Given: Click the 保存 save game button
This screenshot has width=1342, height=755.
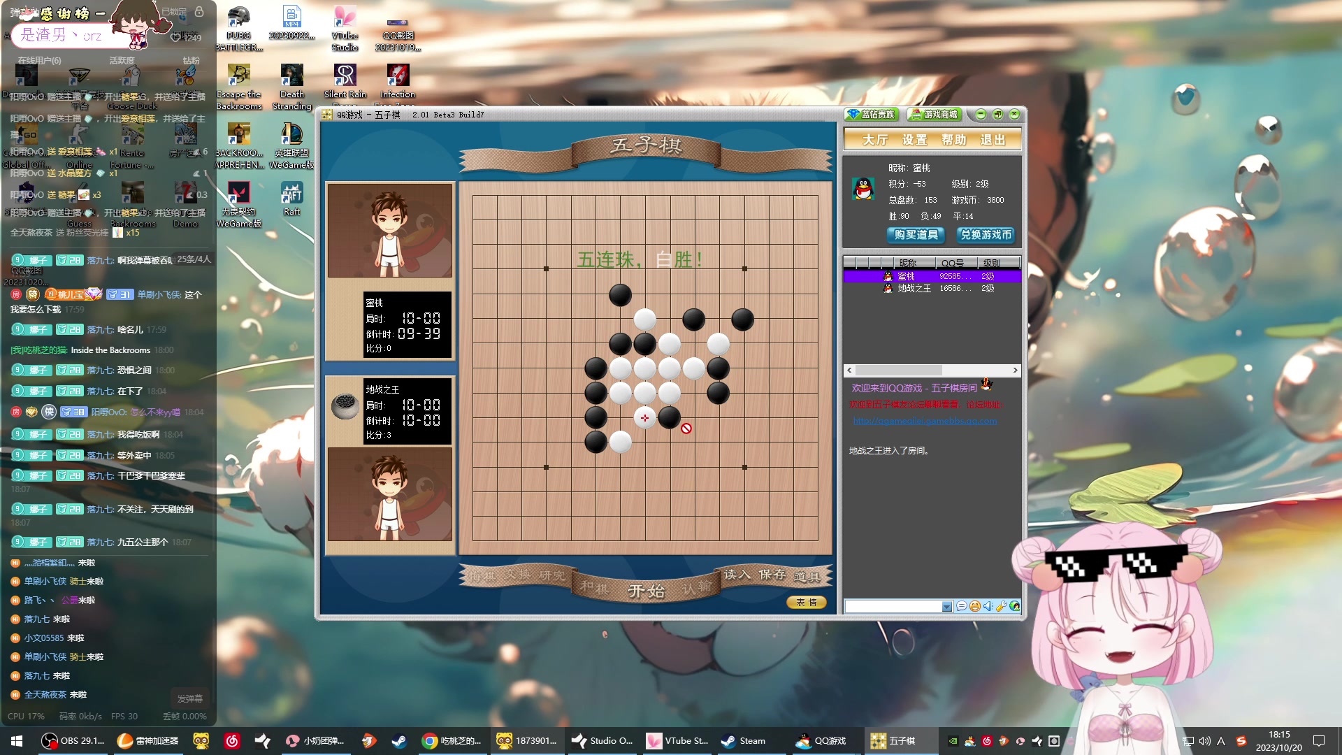Looking at the screenshot, I should (772, 575).
